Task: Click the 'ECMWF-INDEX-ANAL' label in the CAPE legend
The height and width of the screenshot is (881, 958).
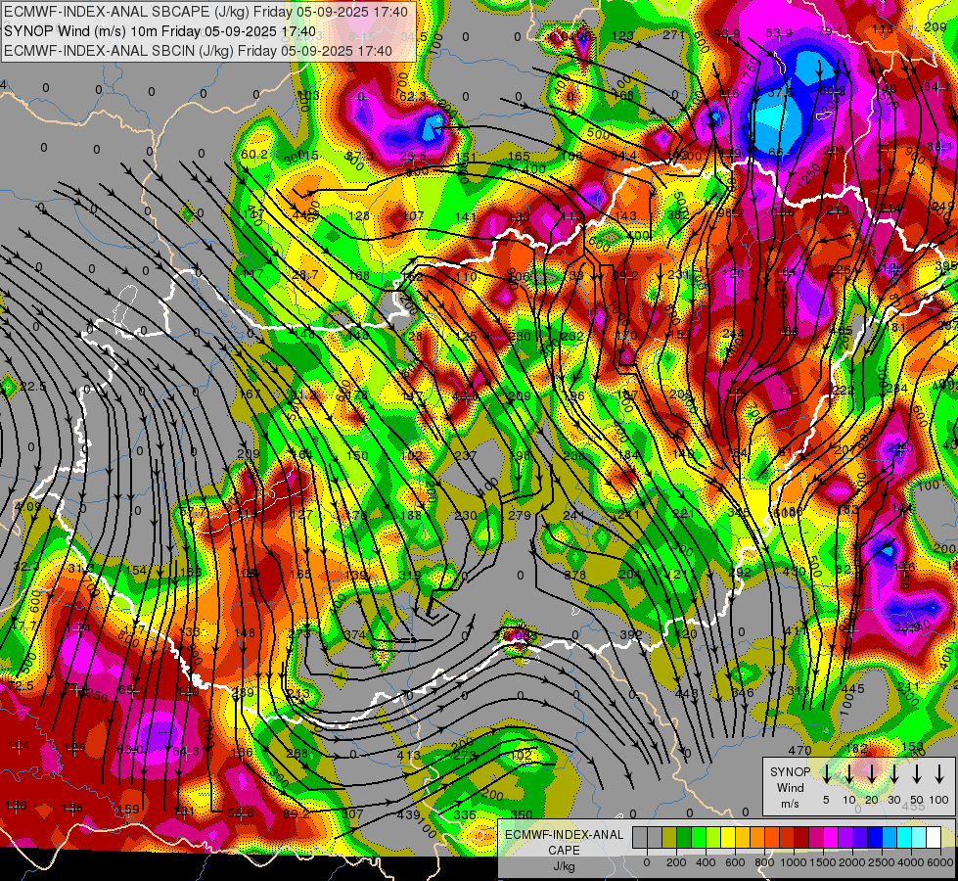Action: tap(564, 835)
